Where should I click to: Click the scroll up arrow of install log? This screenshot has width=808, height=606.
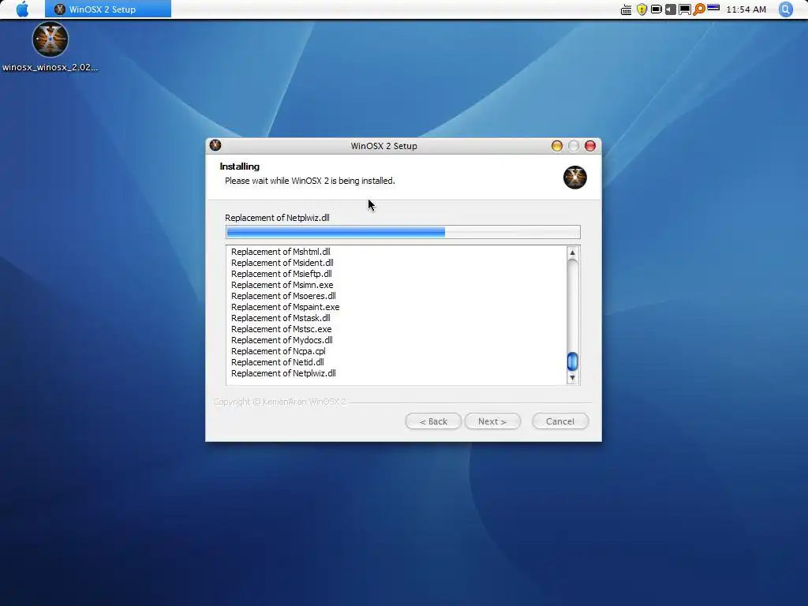pyautogui.click(x=572, y=253)
